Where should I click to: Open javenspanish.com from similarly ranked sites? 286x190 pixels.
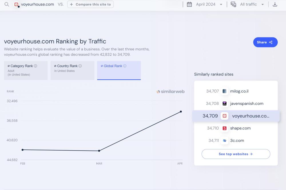[x=247, y=103]
